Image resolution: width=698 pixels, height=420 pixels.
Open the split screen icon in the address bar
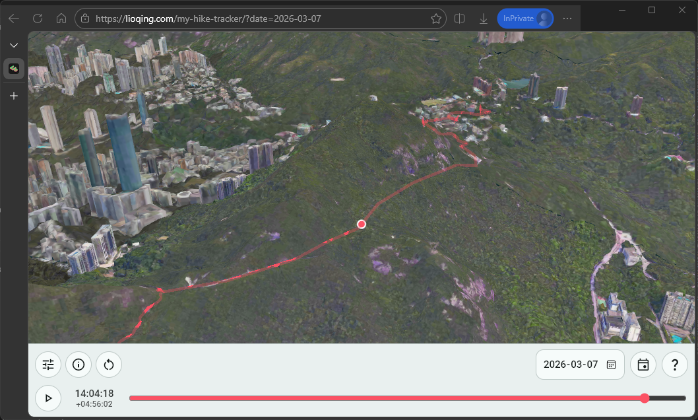coord(459,18)
